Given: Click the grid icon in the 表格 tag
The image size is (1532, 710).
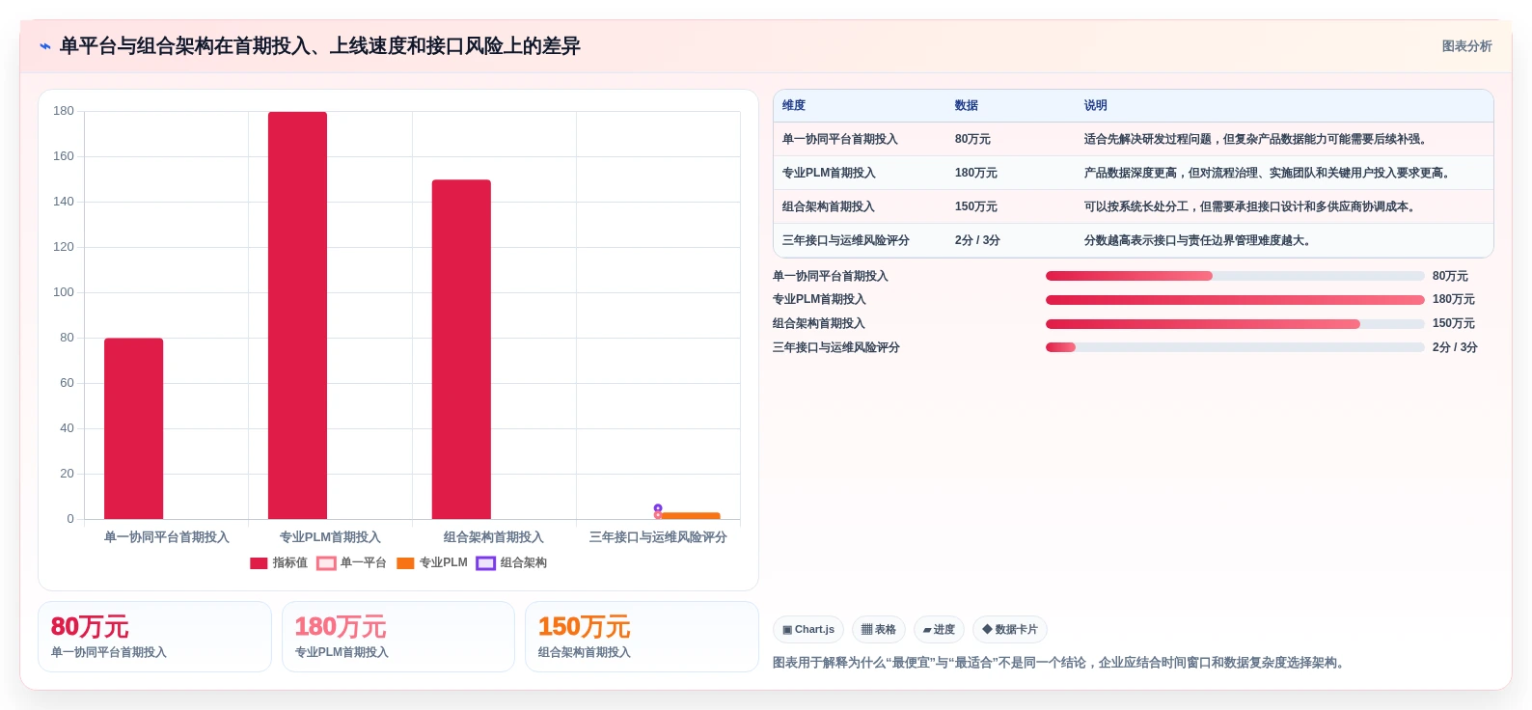Looking at the screenshot, I should [866, 630].
